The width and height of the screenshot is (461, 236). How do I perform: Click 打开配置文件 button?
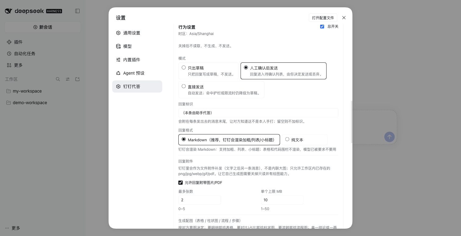(323, 18)
